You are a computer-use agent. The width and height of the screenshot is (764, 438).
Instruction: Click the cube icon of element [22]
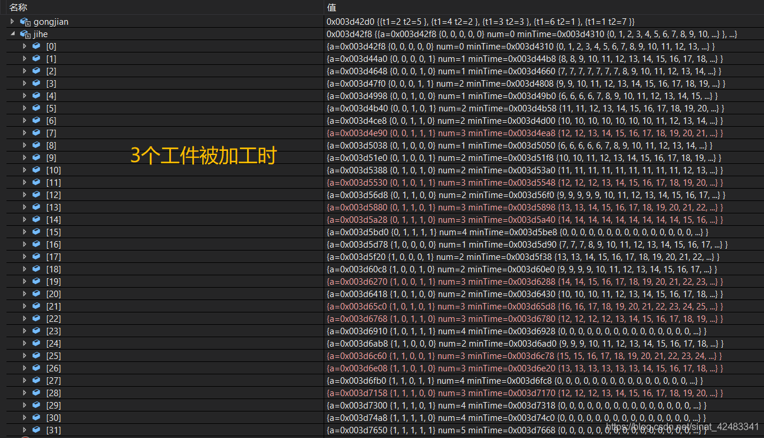(x=37, y=318)
